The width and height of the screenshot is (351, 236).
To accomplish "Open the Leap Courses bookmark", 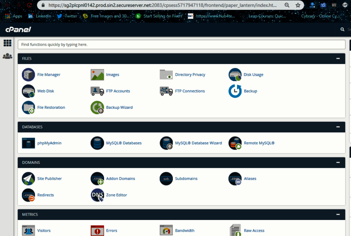I will click(x=264, y=16).
